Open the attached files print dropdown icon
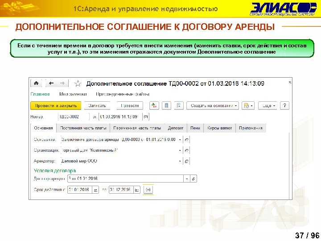321x241 pixels. click(248, 105)
